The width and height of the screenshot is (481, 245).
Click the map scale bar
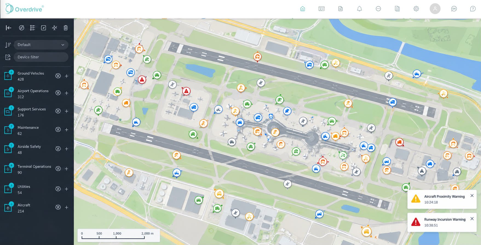(119, 235)
